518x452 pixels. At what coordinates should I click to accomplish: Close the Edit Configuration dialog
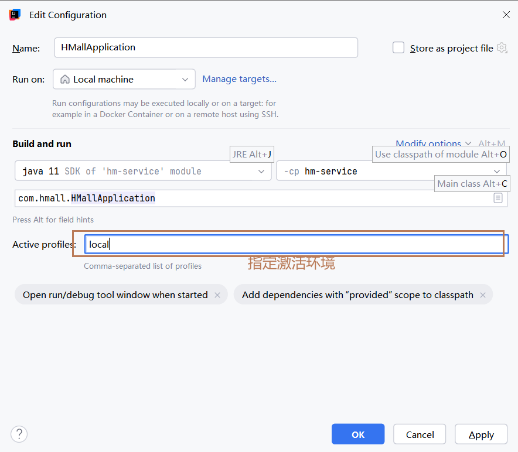pos(506,15)
